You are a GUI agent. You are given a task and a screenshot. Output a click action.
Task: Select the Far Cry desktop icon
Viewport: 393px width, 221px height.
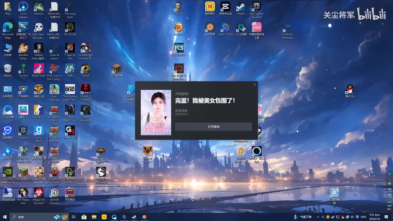pyautogui.click(x=179, y=9)
